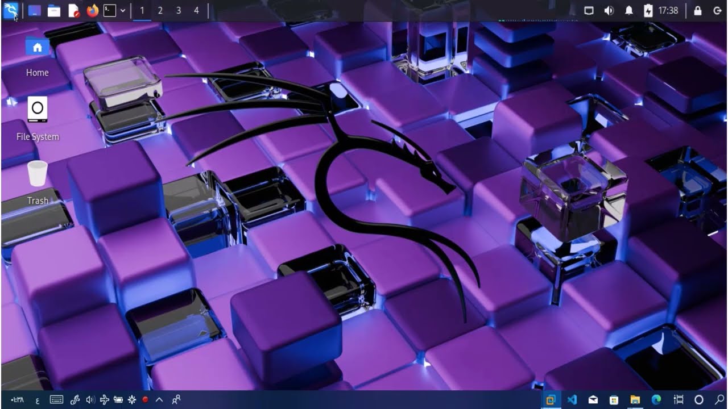Launch the text editor panel icon
This screenshot has width=728, height=409.
(x=73, y=10)
